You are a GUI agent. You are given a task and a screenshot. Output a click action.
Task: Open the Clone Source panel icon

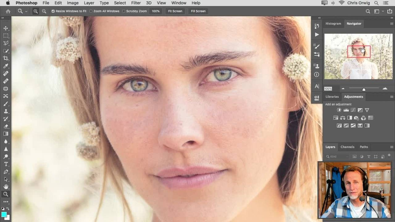click(x=317, y=66)
